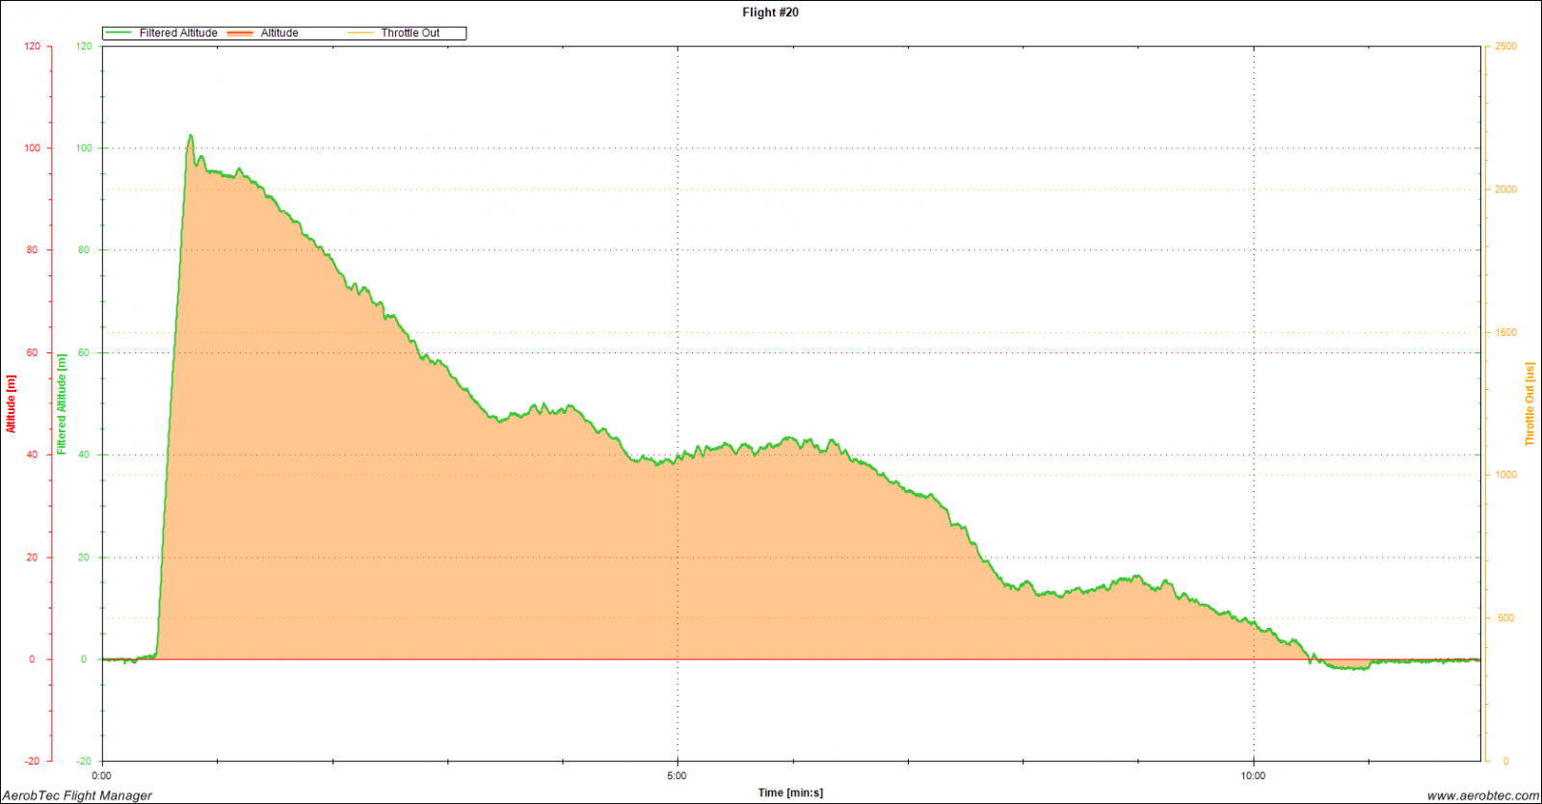Click the green 80 Filtered Altitude tick

click(x=84, y=250)
